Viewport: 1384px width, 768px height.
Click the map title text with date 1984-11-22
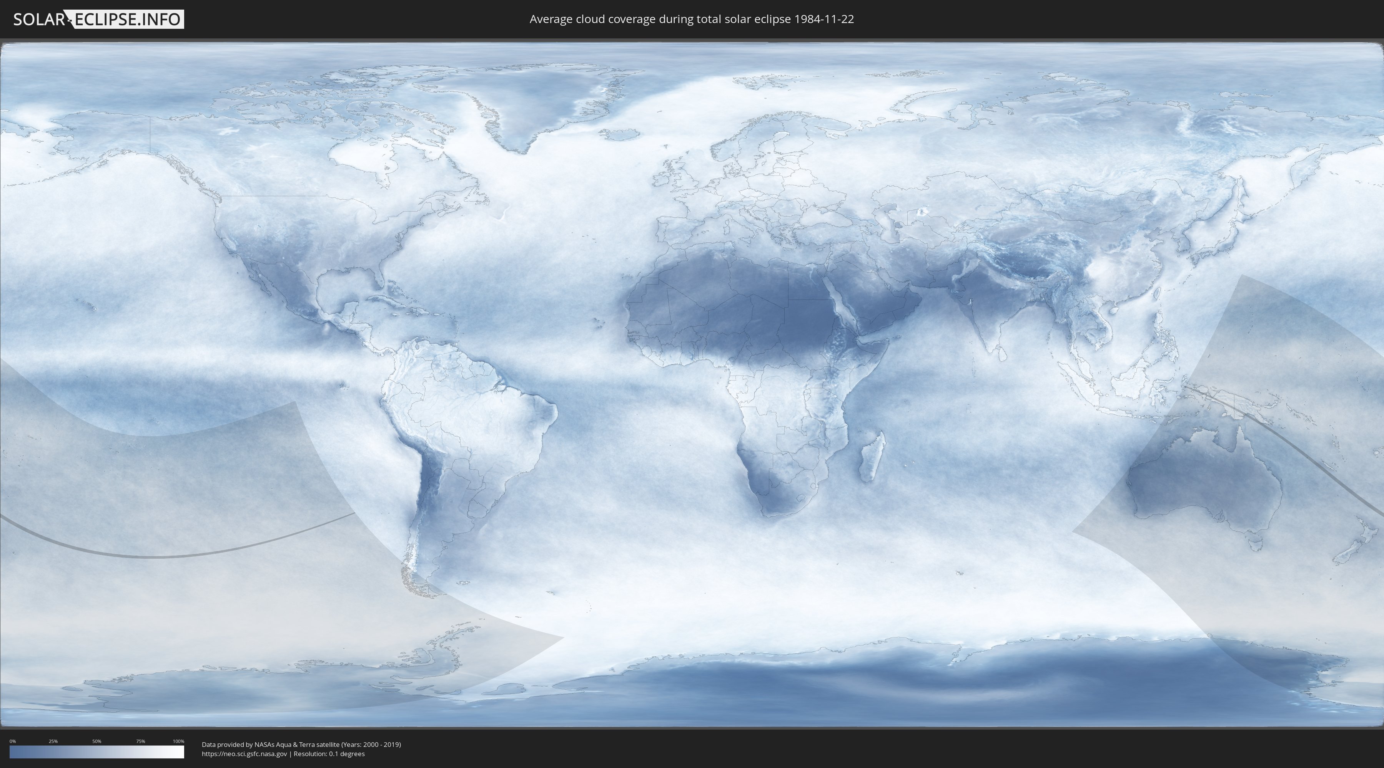[692, 19]
